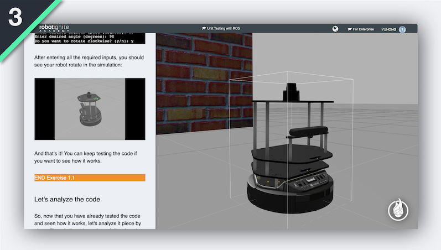Click the 'And that's it!' paragraph
Image resolution: width=441 pixels, height=250 pixels.
coord(86,157)
